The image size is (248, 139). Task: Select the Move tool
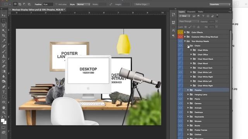coord(3,15)
